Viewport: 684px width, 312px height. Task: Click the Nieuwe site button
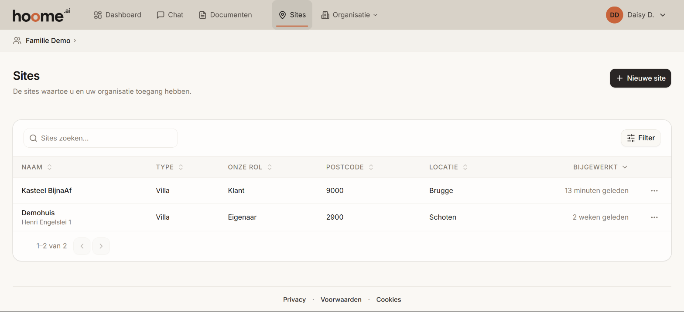pyautogui.click(x=640, y=78)
